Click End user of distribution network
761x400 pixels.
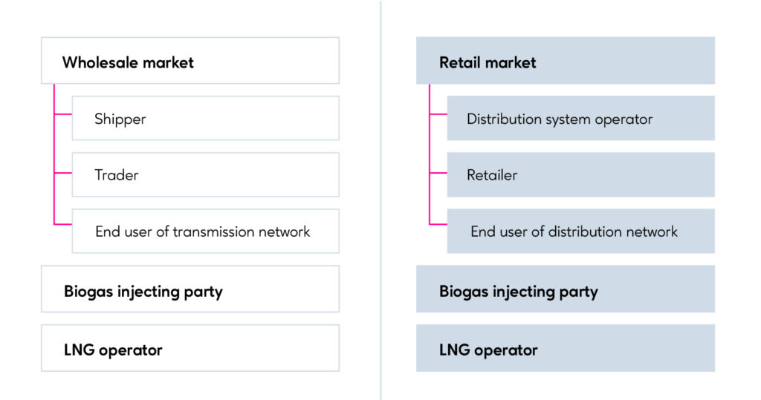580,232
